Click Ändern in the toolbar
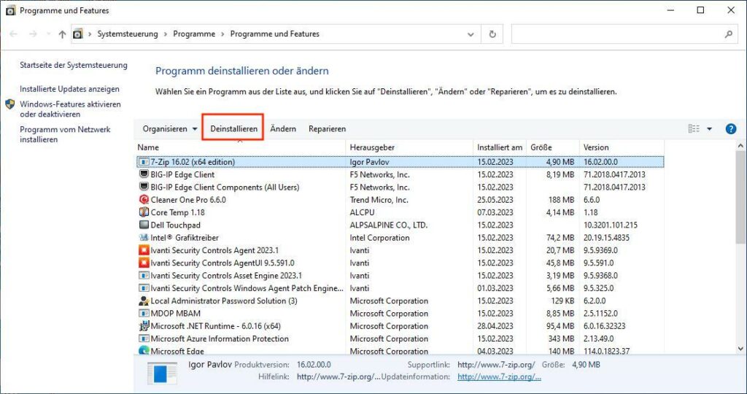 click(x=283, y=129)
